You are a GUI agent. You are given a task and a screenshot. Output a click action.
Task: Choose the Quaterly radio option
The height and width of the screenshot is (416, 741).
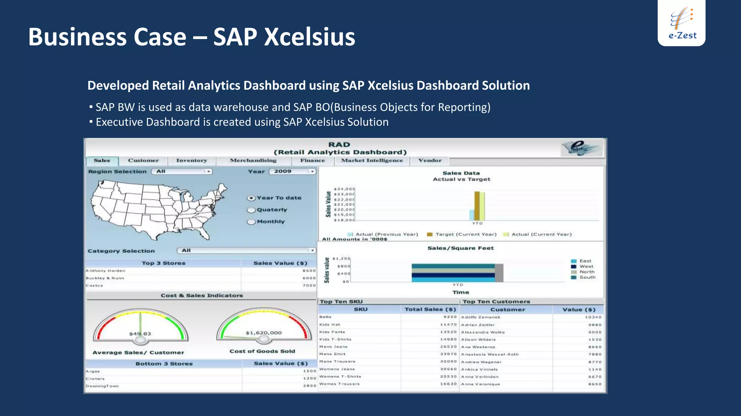point(251,210)
